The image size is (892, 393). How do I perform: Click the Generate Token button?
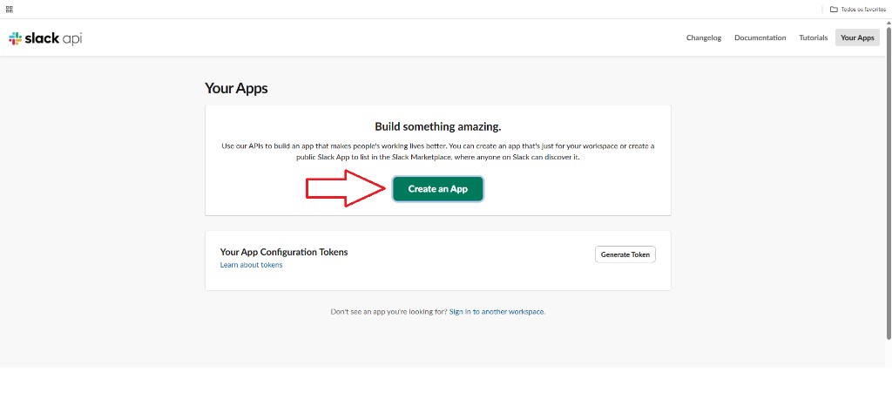point(625,254)
